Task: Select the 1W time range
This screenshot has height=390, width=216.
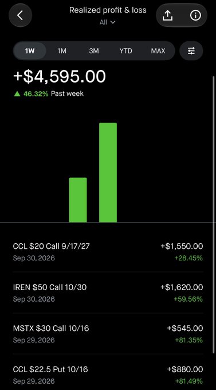Action: click(30, 51)
